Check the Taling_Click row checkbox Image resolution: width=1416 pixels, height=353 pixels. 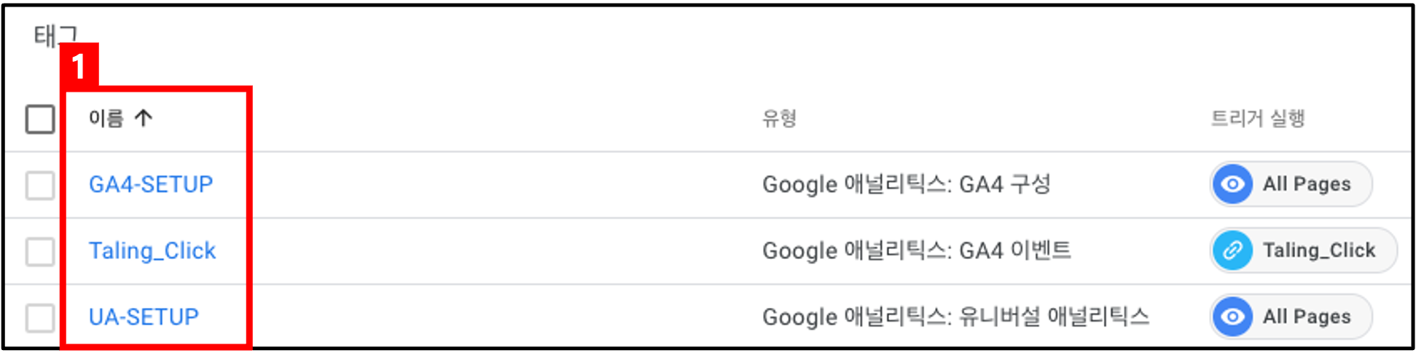click(x=40, y=252)
